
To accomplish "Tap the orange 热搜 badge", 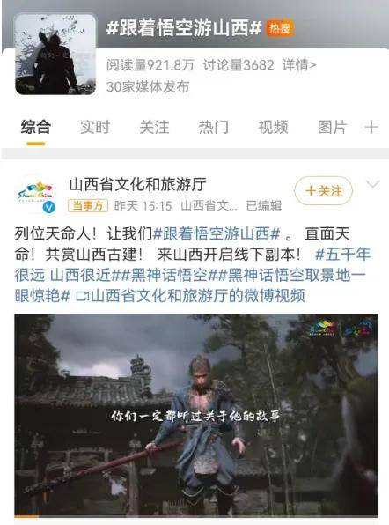I will 280,28.
